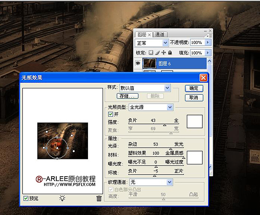Toggle lock image pixels brush icon
The width and height of the screenshot is (260, 215).
(157, 52)
